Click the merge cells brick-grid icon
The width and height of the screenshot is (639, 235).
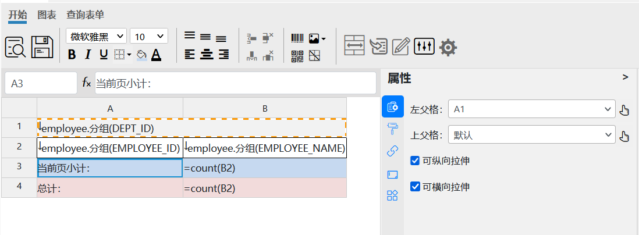[x=354, y=45]
